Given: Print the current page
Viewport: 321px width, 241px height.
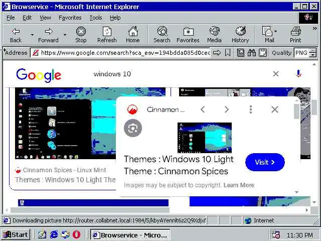Looking at the screenshot, I should [x=295, y=35].
